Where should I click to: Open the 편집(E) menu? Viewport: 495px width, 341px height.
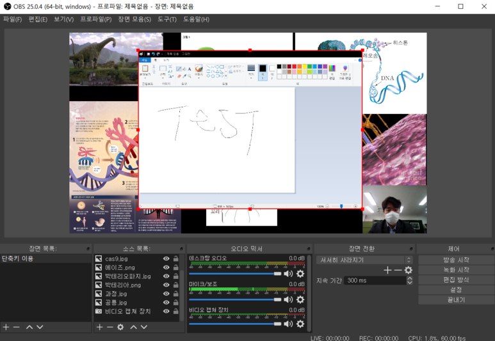click(x=38, y=19)
